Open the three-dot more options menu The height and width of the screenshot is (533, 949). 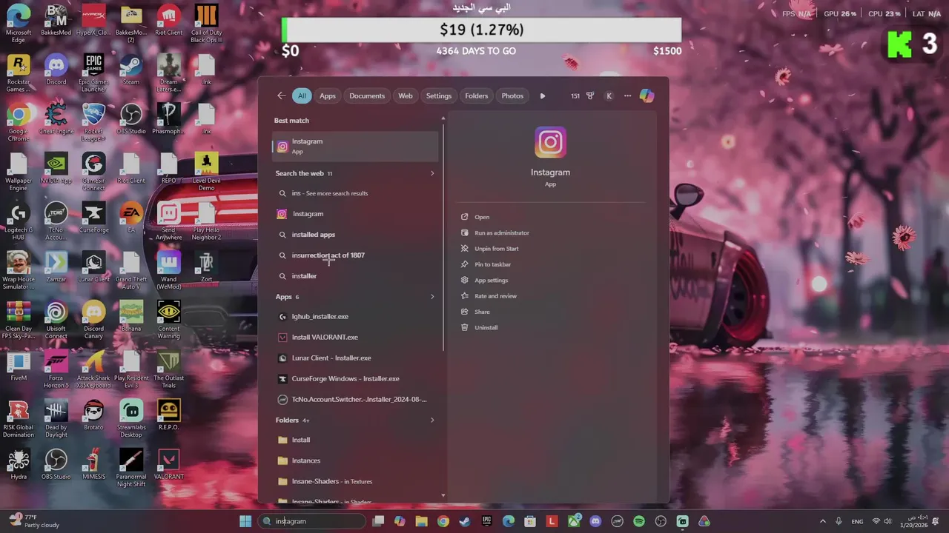[x=627, y=95]
